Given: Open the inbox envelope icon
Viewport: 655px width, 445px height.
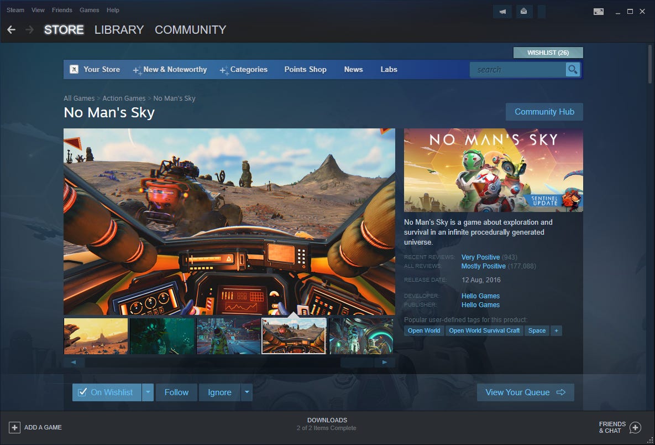Looking at the screenshot, I should 524,12.
